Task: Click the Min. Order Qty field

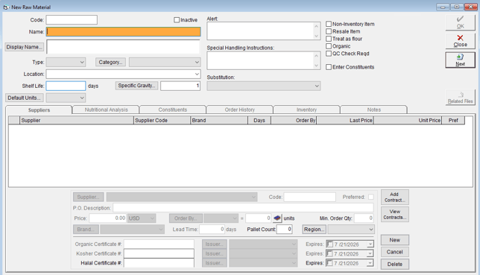Action: click(x=364, y=218)
